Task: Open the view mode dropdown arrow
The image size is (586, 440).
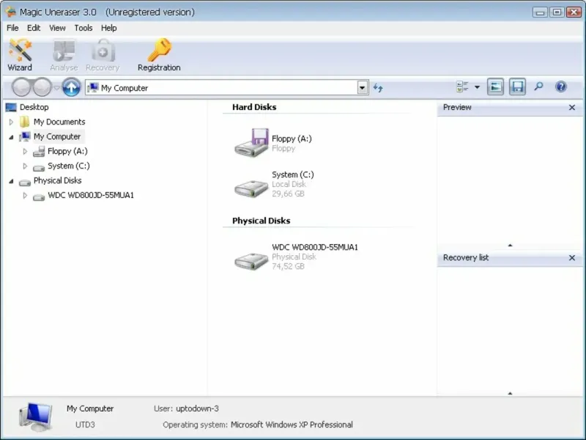Action: pyautogui.click(x=478, y=87)
